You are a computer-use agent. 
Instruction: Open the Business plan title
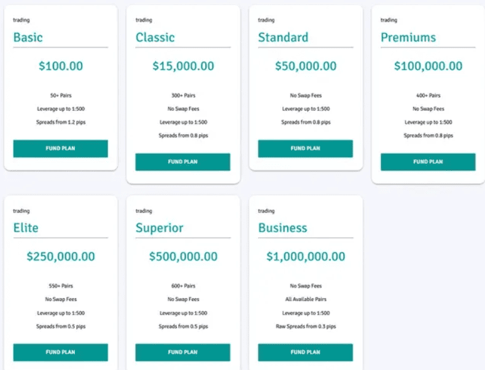(282, 228)
